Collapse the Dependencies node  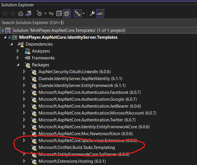point(12,44)
